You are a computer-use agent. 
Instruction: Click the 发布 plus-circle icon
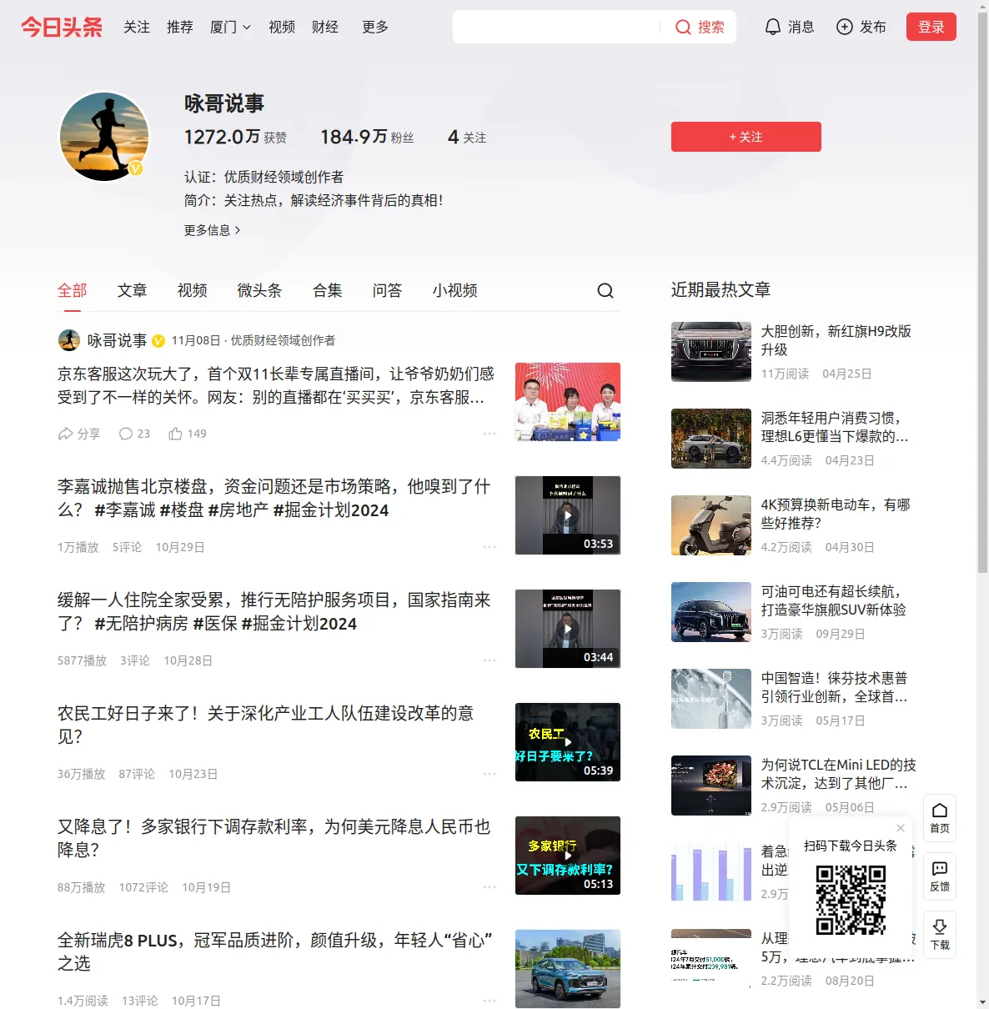tap(845, 28)
